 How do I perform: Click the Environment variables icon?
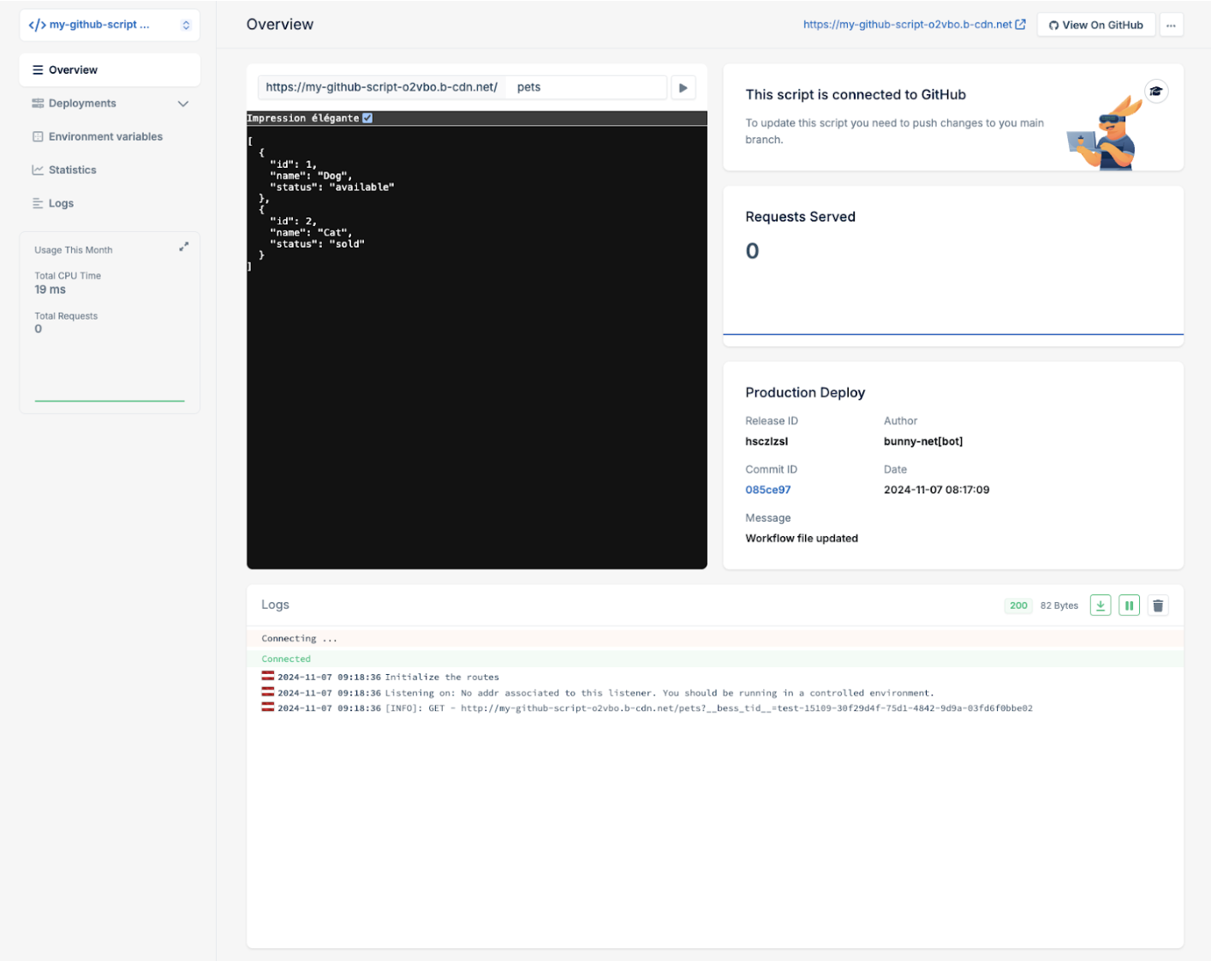[38, 137]
